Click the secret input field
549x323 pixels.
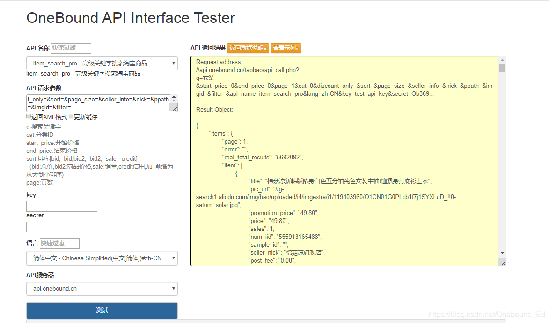pyautogui.click(x=62, y=227)
